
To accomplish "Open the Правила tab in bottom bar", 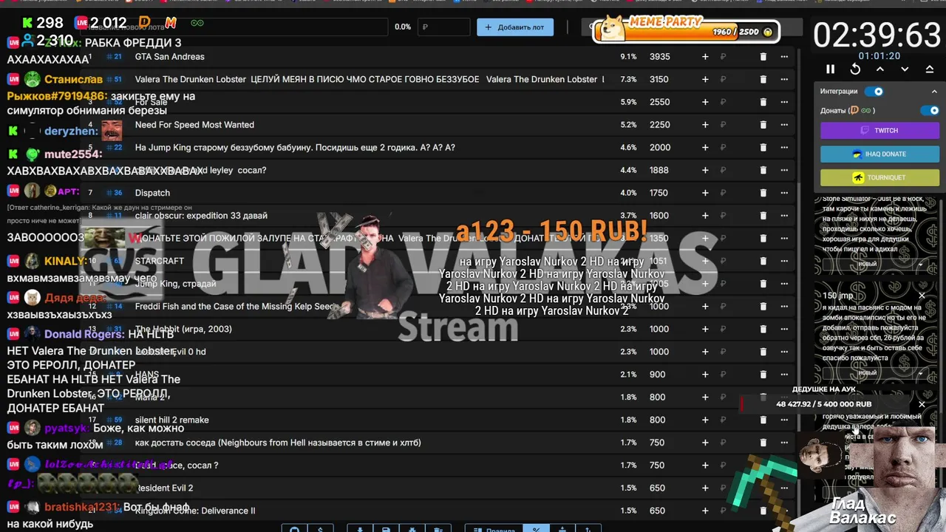I will click(493, 528).
